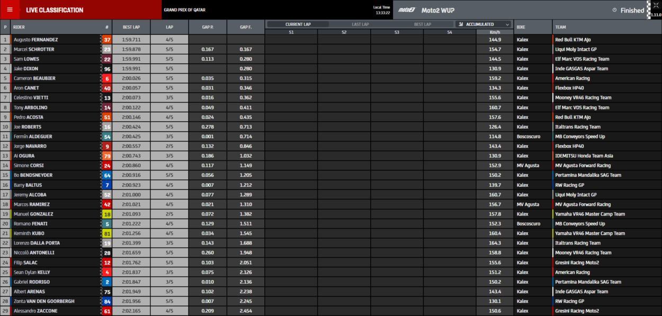Image resolution: width=662 pixels, height=316 pixels.
Task: Switch to the LAST LAP tab
Action: (x=360, y=24)
